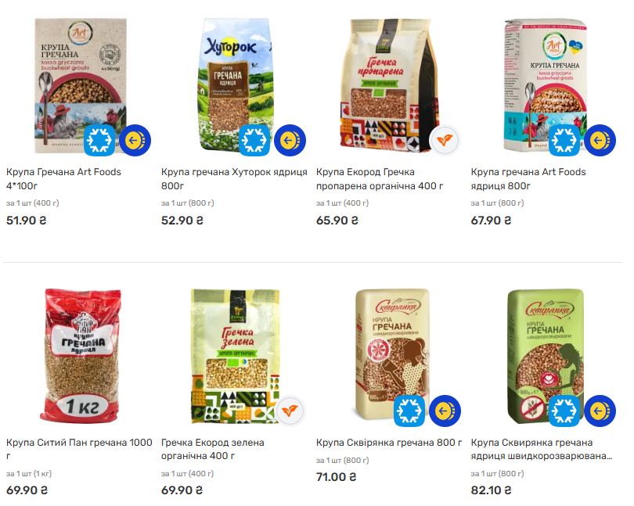The height and width of the screenshot is (506, 634).
Task: Click snowflake icon on Art Foods ядриця 800г
Action: pos(564,140)
